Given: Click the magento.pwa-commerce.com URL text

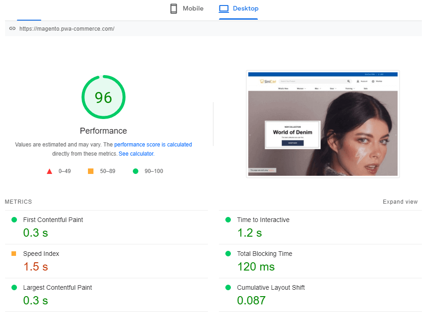Looking at the screenshot, I should pyautogui.click(x=67, y=29).
